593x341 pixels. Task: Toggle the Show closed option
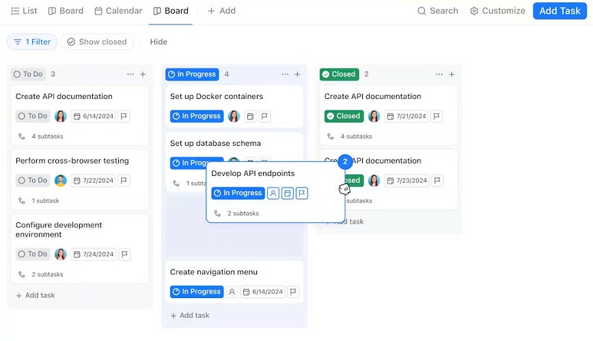pyautogui.click(x=97, y=42)
